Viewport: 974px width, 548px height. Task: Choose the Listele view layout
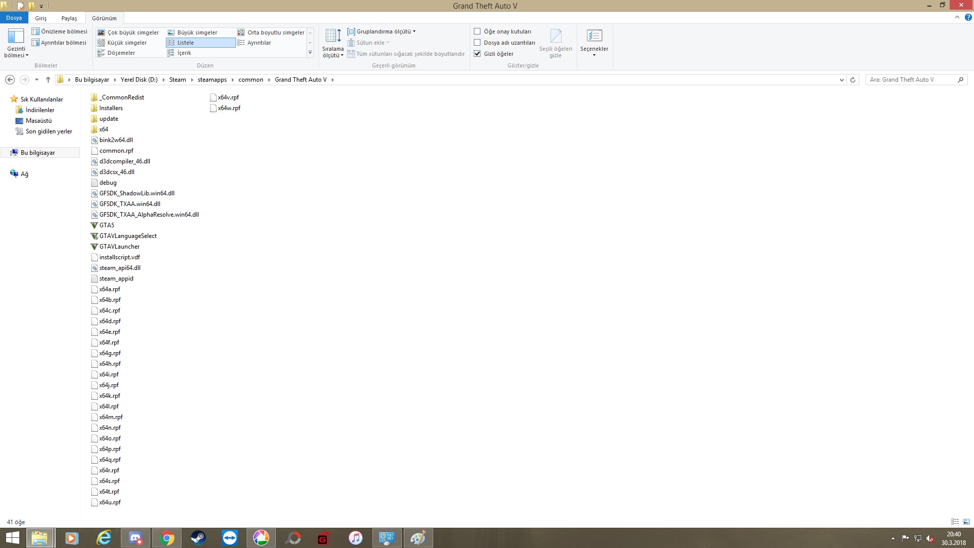pyautogui.click(x=200, y=43)
